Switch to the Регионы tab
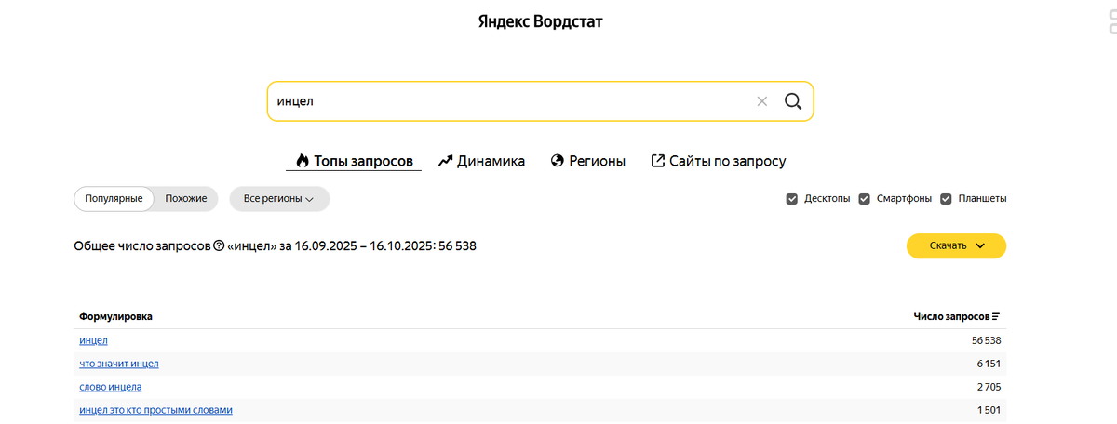 tap(588, 161)
